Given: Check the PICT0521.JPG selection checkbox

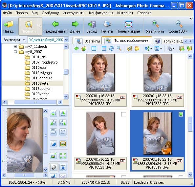Looking at the screenshot, I should pos(124,114).
